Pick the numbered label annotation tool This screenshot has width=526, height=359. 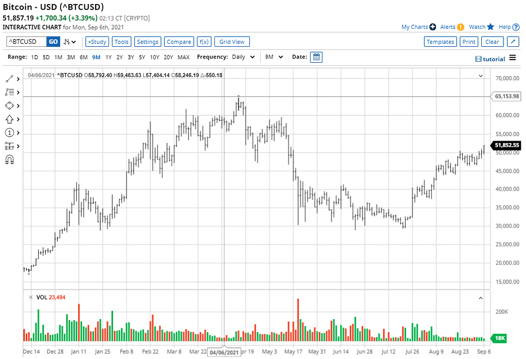click(x=9, y=133)
